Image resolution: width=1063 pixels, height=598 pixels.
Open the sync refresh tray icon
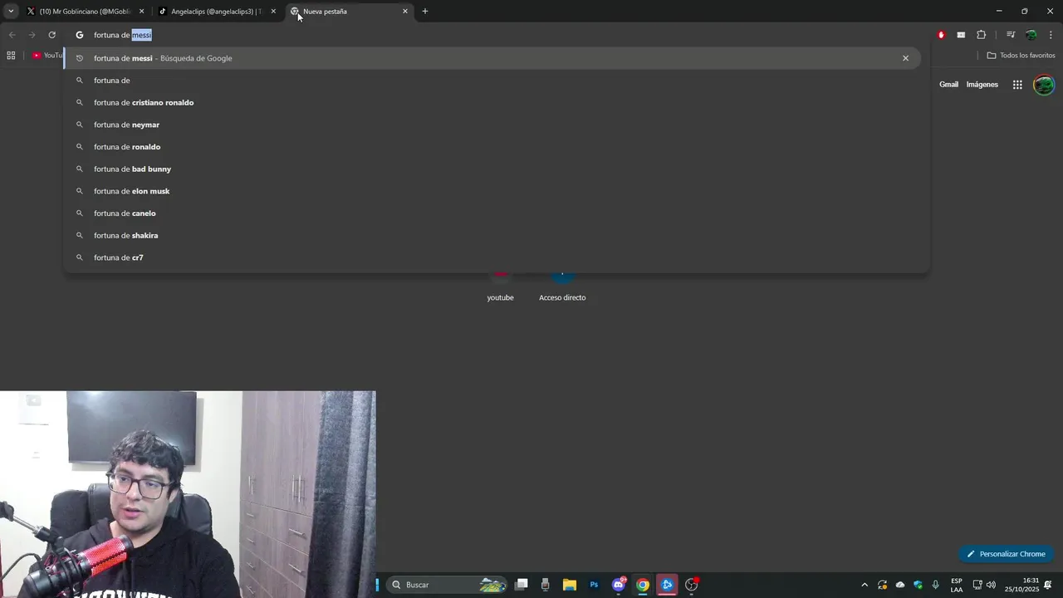[x=882, y=585]
